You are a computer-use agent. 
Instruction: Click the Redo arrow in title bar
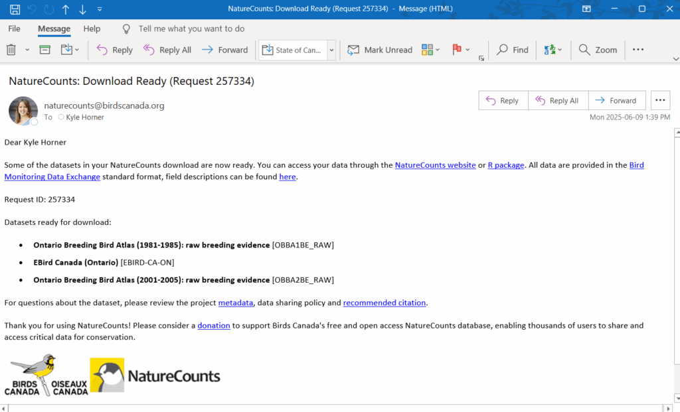[48, 9]
